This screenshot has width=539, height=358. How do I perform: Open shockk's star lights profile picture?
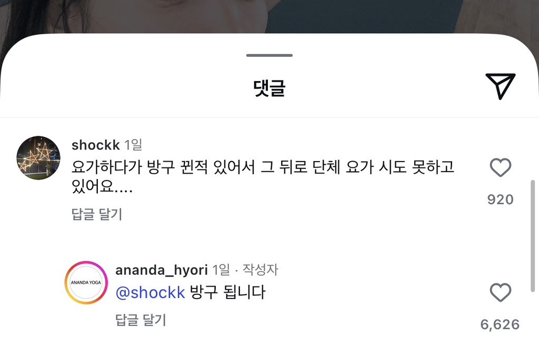tap(38, 158)
